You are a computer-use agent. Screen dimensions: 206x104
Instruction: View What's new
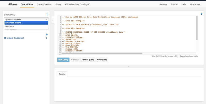tap(195, 4)
